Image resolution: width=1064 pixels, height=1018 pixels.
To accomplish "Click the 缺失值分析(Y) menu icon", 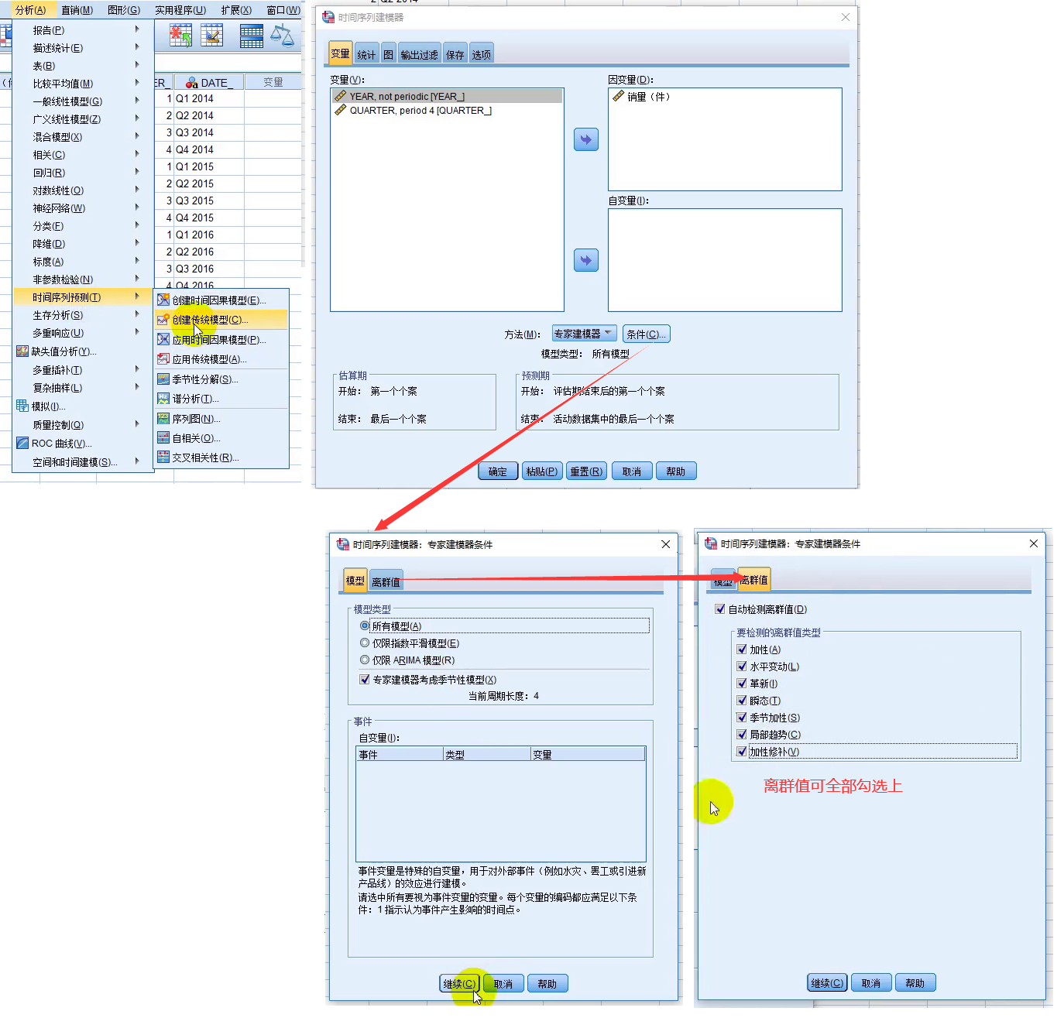I will pyautogui.click(x=22, y=351).
